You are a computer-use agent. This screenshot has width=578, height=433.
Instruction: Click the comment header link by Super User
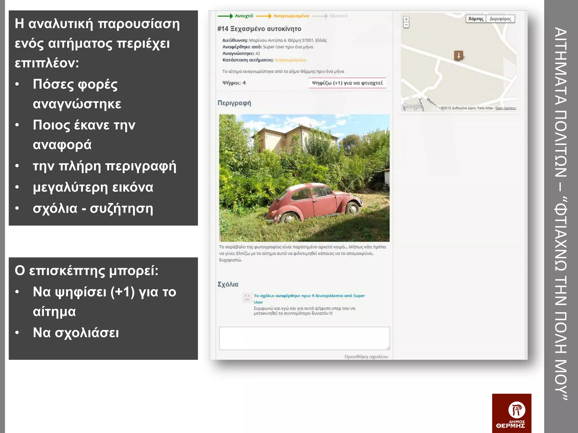309,296
